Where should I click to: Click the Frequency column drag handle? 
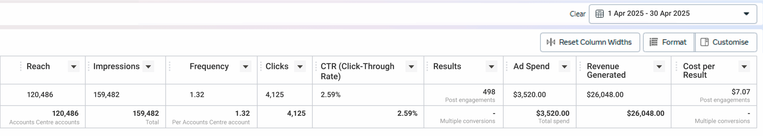[169, 67]
